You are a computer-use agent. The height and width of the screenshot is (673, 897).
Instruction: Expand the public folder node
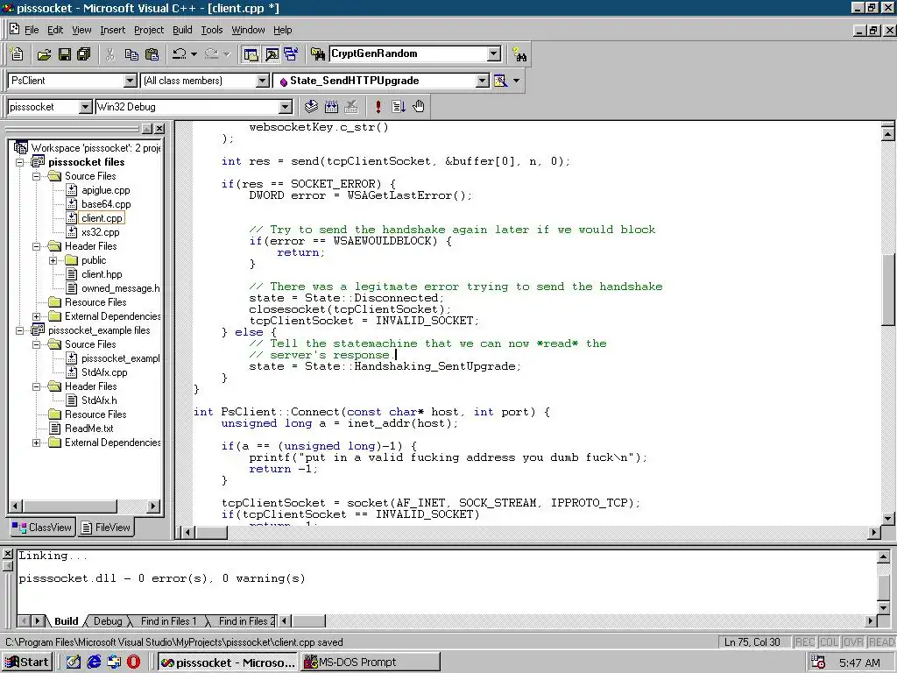coord(53,260)
